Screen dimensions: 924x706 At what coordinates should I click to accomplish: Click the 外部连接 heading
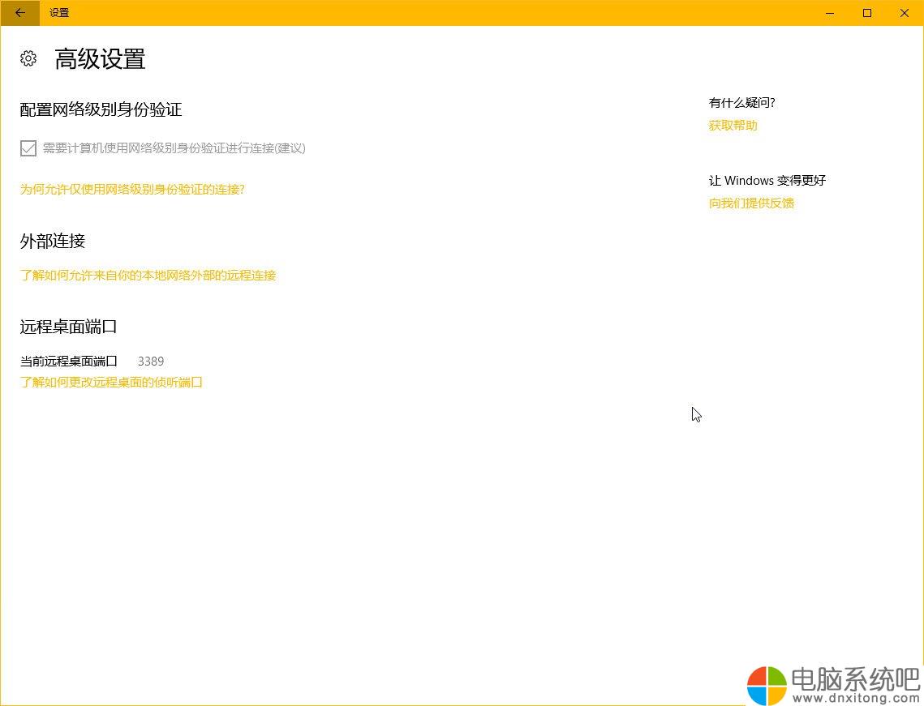click(53, 241)
